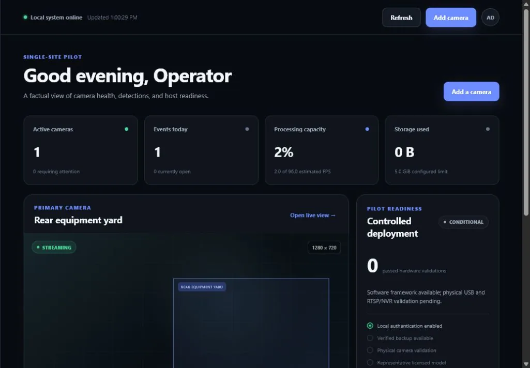Image resolution: width=530 pixels, height=368 pixels.
Task: Click the 'Rear equipment yard' camera title
Action: 78,220
